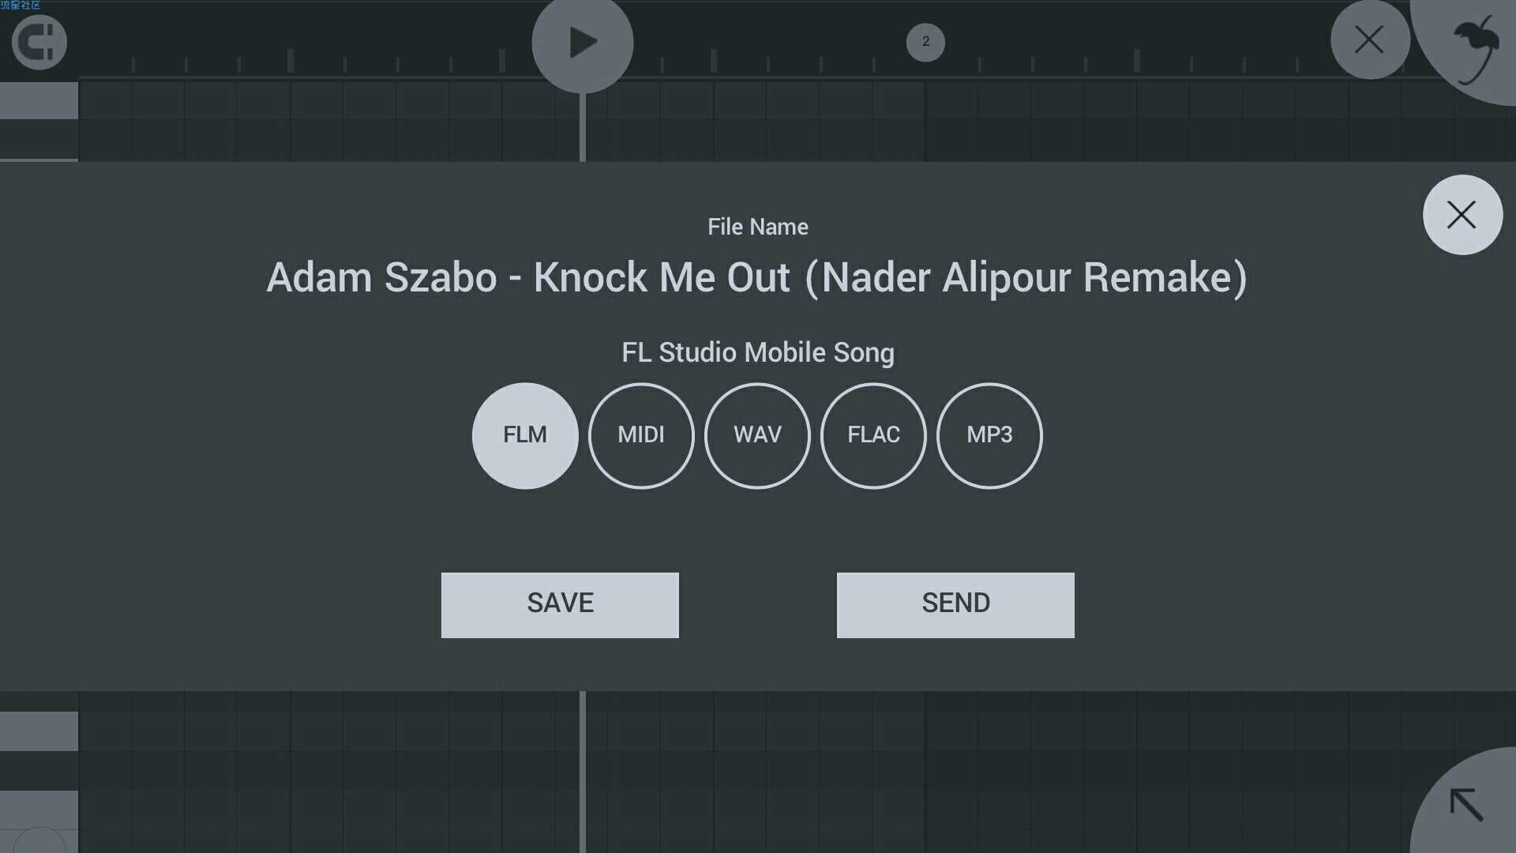Click the diagonal arrow corner button
The width and height of the screenshot is (1516, 853).
tap(1467, 806)
